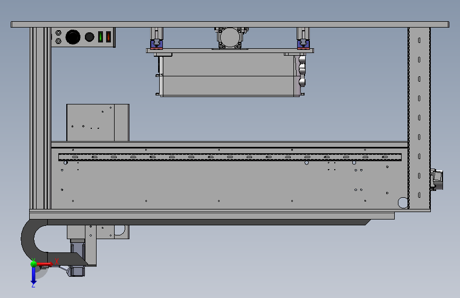460x298 pixels.
Task: Click the green Y axis origin ball
Action: [x=33, y=264]
